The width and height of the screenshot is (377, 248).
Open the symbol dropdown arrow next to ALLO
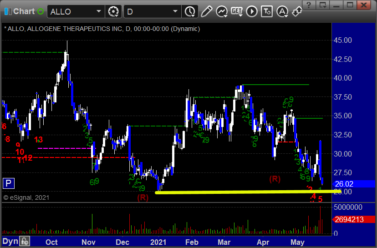click(99, 11)
